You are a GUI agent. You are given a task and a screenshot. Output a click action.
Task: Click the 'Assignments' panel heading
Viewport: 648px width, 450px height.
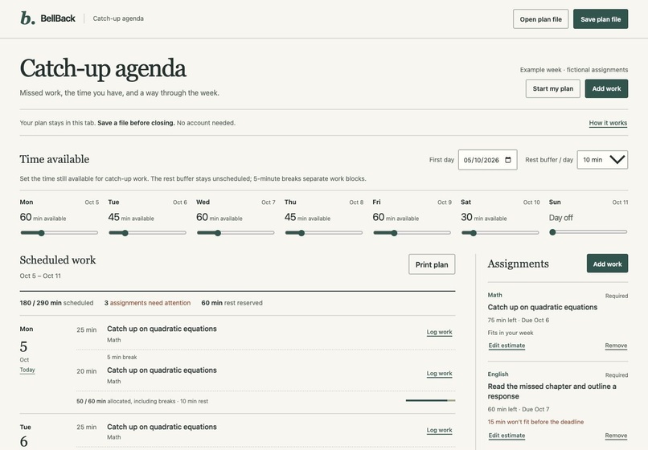pos(519,264)
